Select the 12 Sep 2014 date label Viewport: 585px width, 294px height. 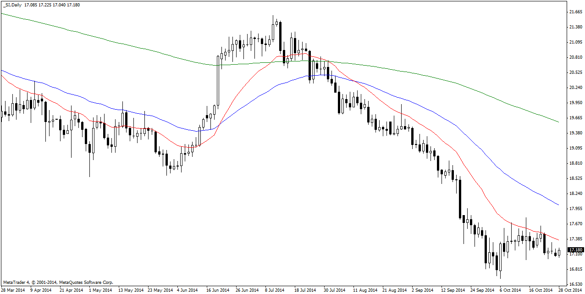pyautogui.click(x=452, y=290)
